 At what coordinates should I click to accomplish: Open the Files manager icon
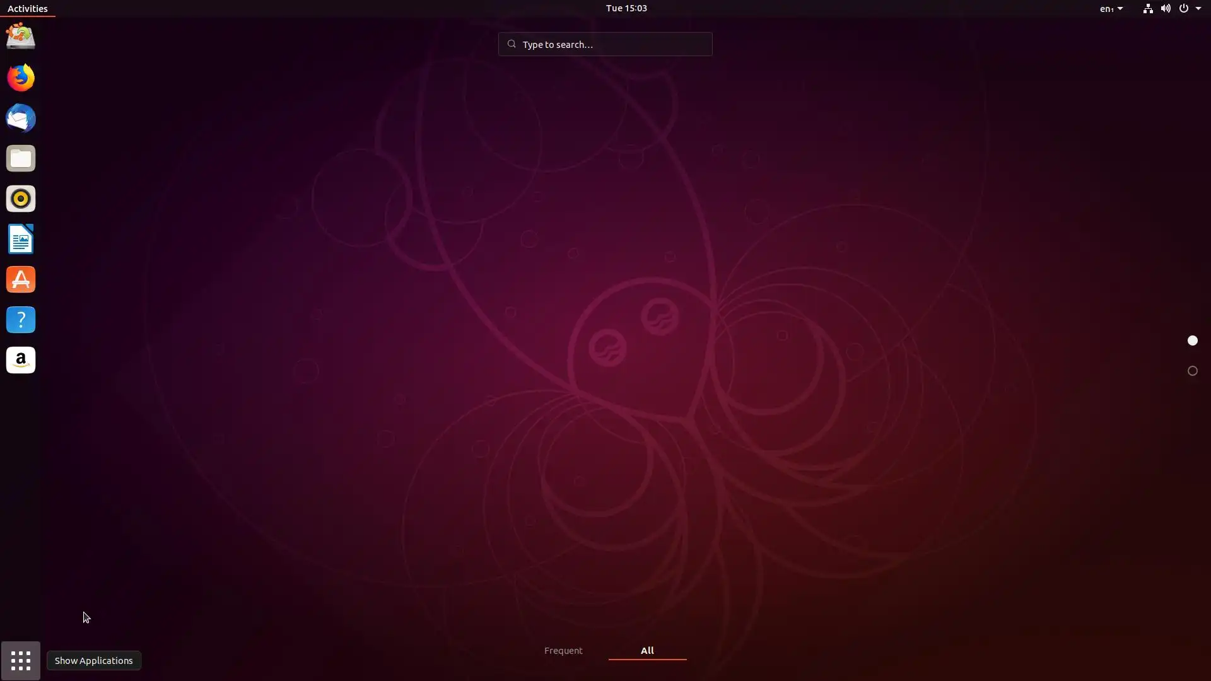tap(21, 158)
